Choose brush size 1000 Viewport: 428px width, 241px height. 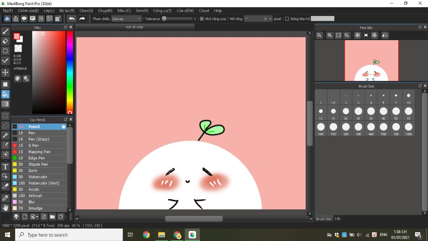tap(408, 128)
